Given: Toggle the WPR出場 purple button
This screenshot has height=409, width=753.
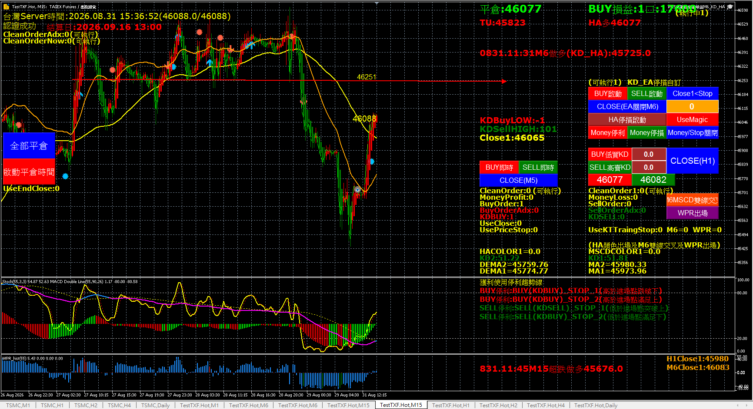Looking at the screenshot, I should 692,213.
